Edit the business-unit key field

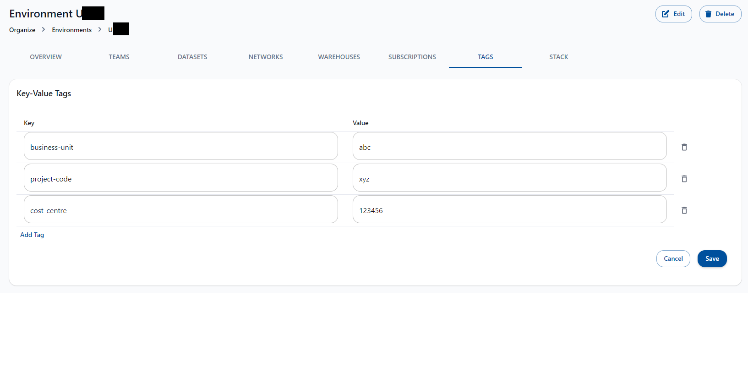click(x=181, y=146)
